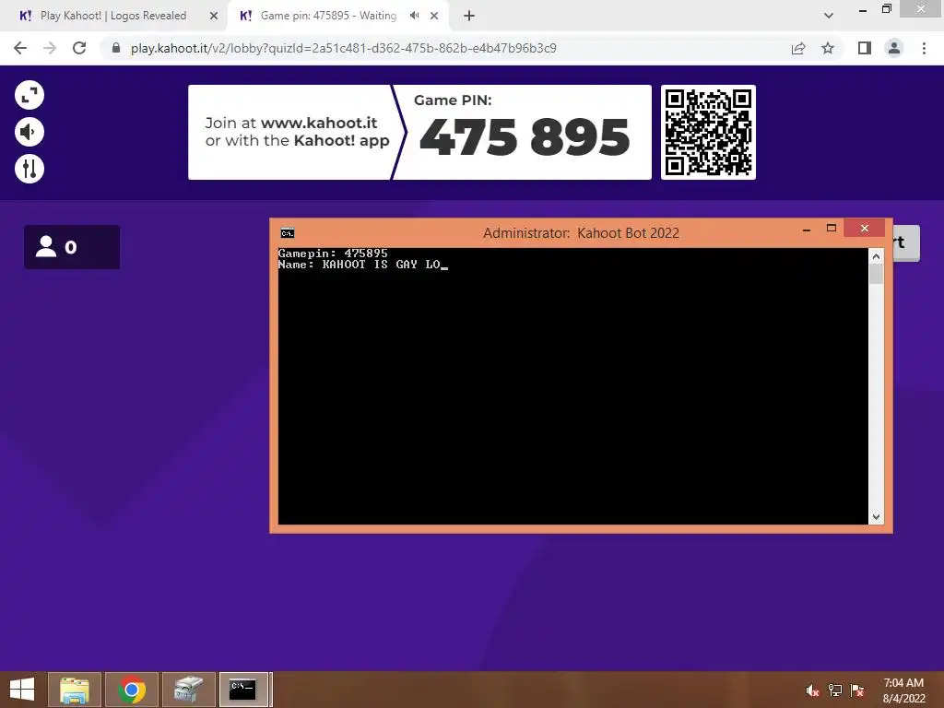
Task: Open Kahoot game options sliders icon
Action: 29,169
